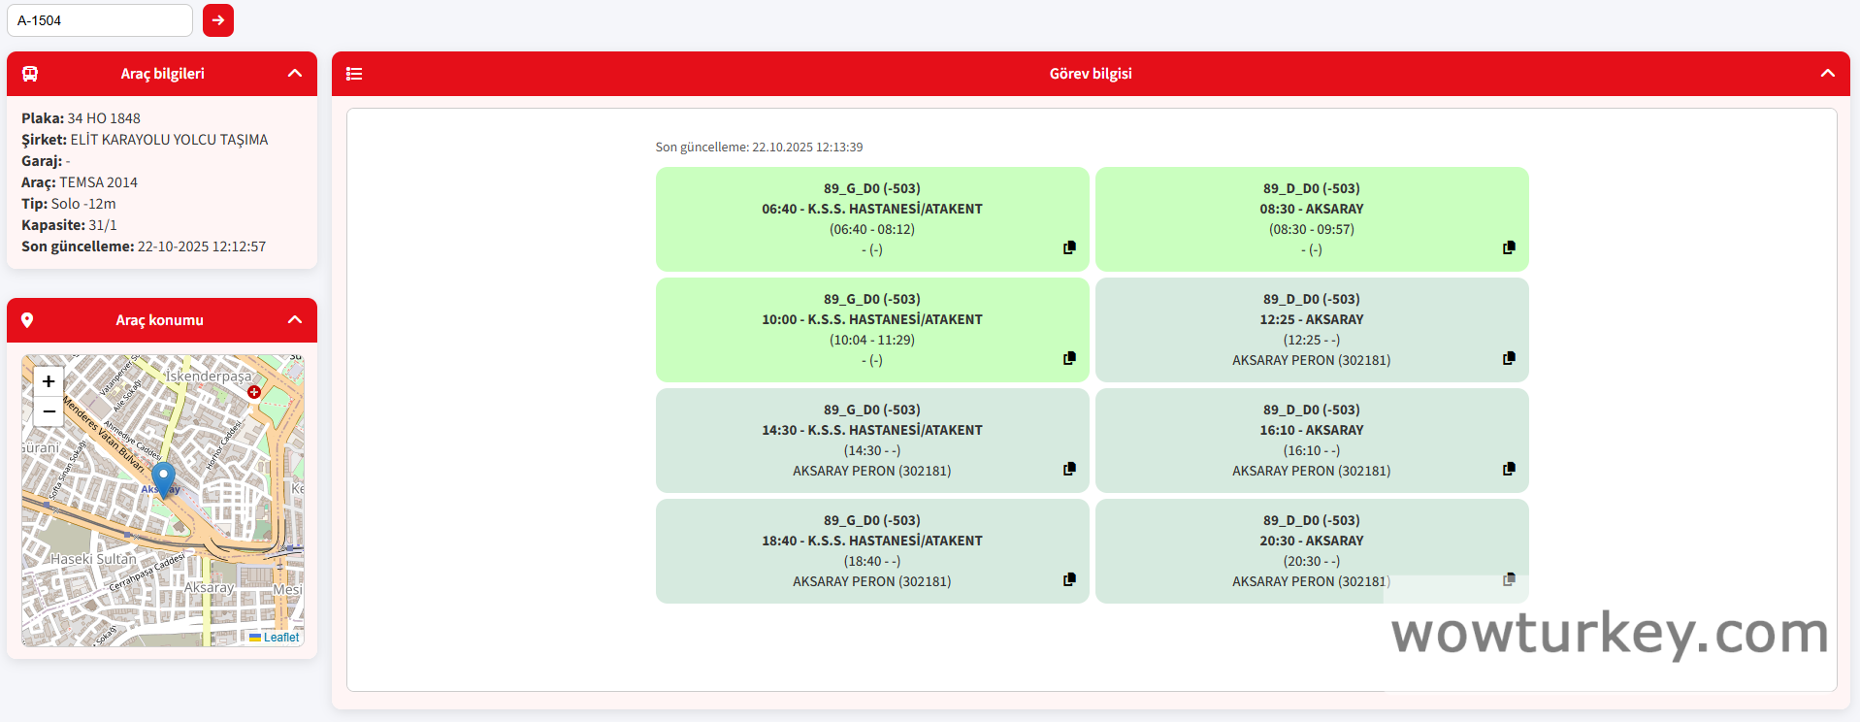Copy the 08:30 Aksaray trip info
Image resolution: width=1860 pixels, height=722 pixels.
click(x=1509, y=247)
